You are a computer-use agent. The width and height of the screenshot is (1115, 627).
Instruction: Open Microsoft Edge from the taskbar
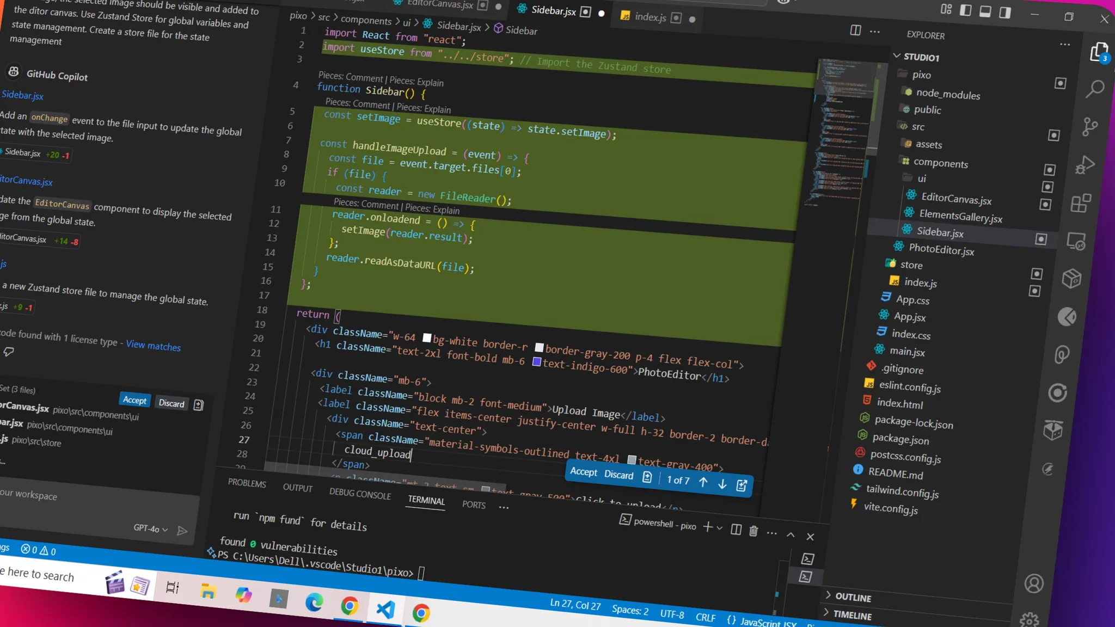coord(314,603)
